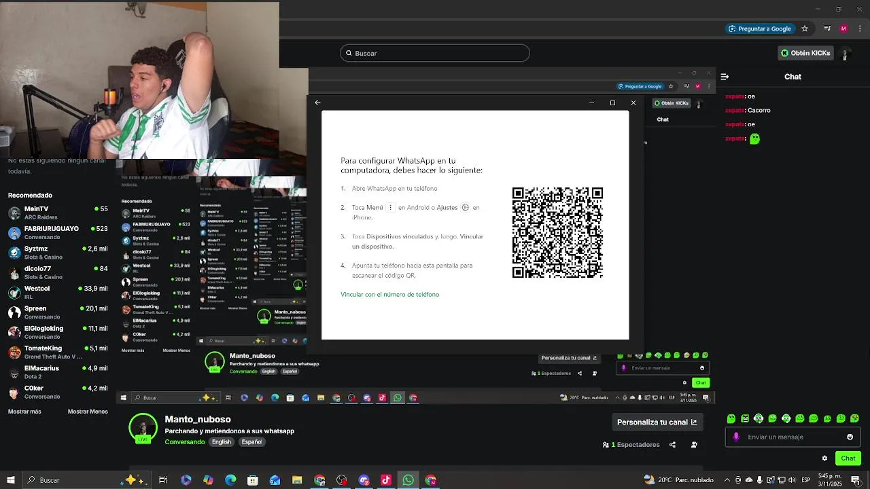Open the emoji picker in the largest message box
Image resolution: width=870 pixels, height=489 pixels.
click(850, 437)
